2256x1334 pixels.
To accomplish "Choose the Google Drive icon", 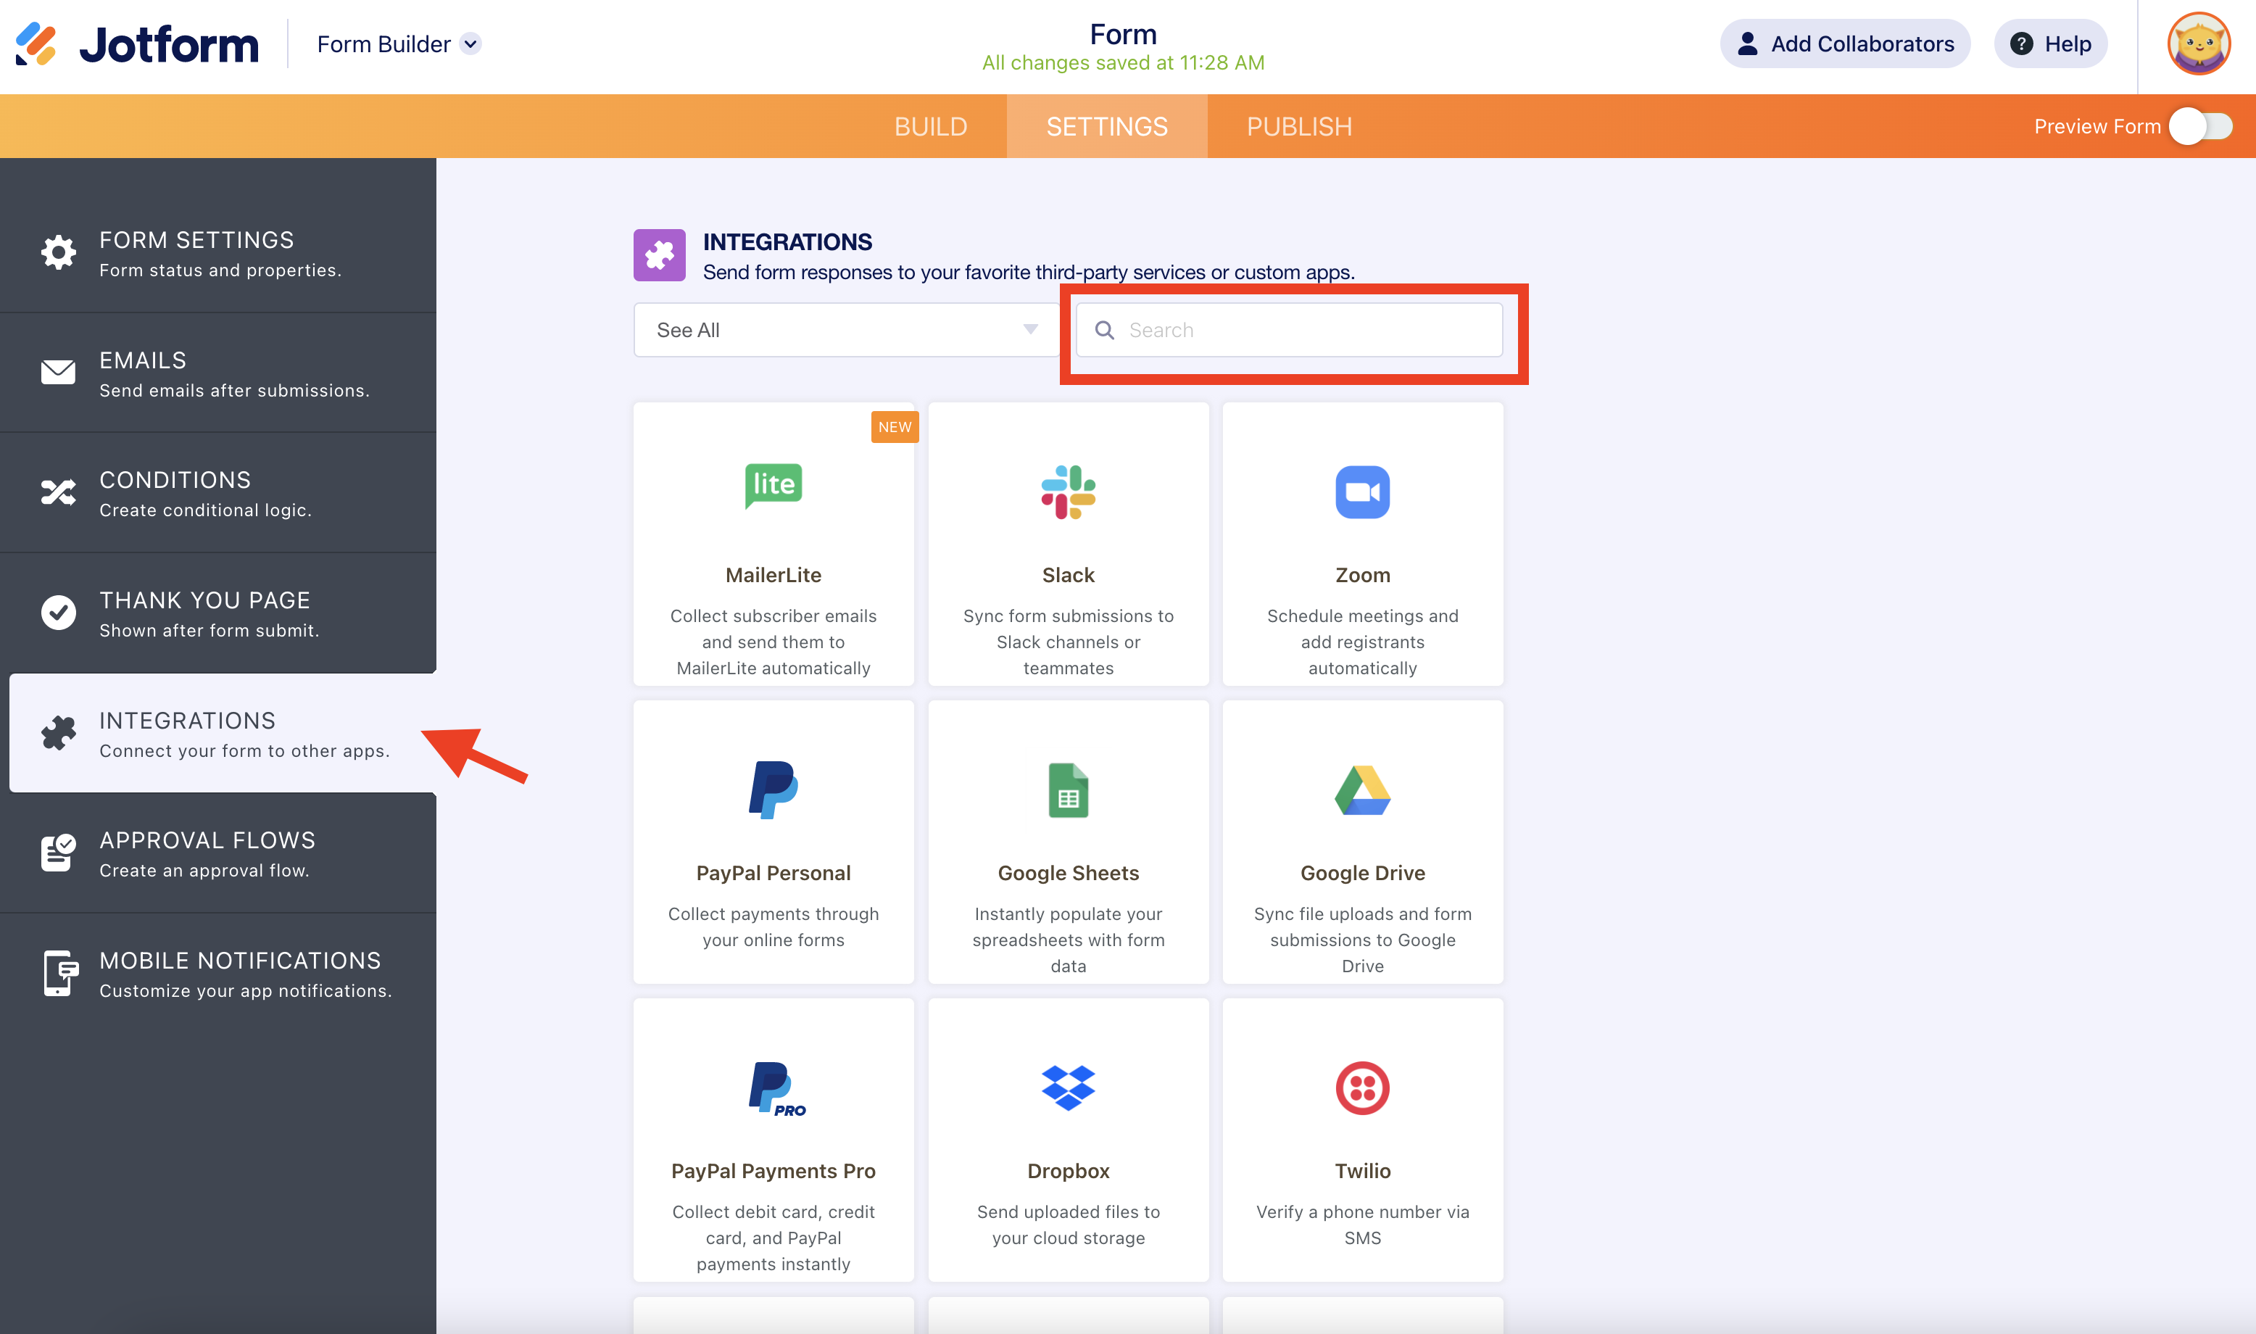I will click(x=1361, y=790).
